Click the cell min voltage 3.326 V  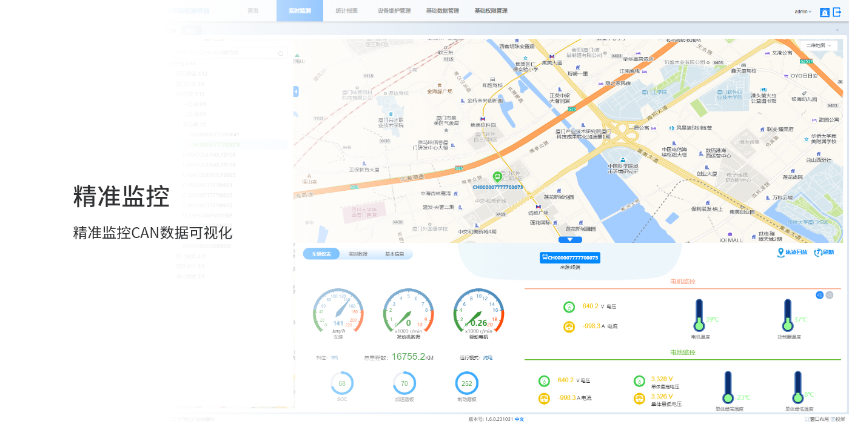[x=662, y=396]
